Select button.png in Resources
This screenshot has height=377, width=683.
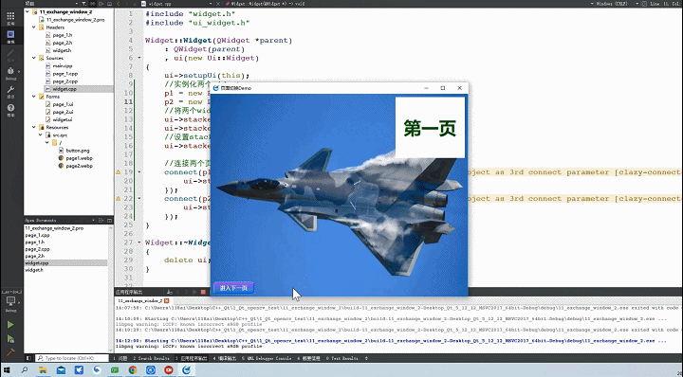coord(78,151)
